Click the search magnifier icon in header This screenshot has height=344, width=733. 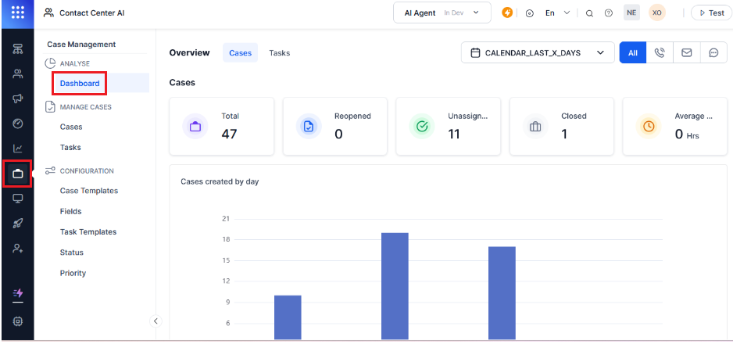589,13
